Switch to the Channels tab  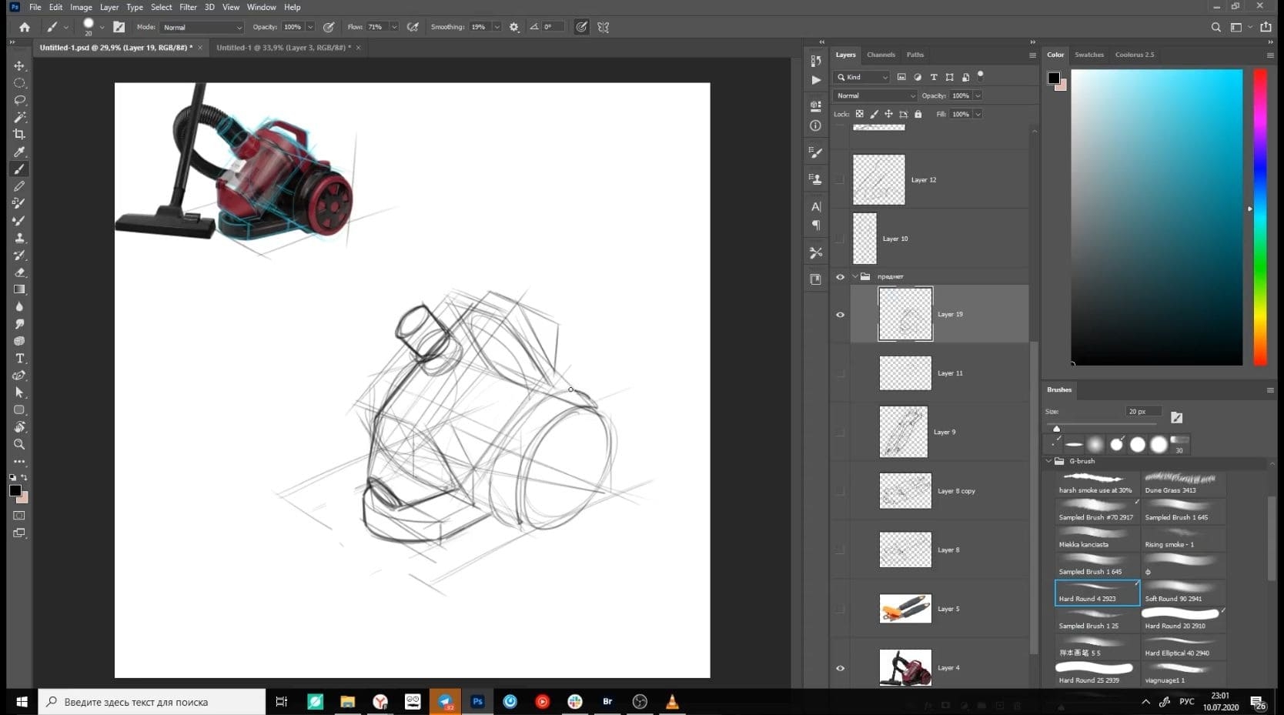click(x=881, y=55)
